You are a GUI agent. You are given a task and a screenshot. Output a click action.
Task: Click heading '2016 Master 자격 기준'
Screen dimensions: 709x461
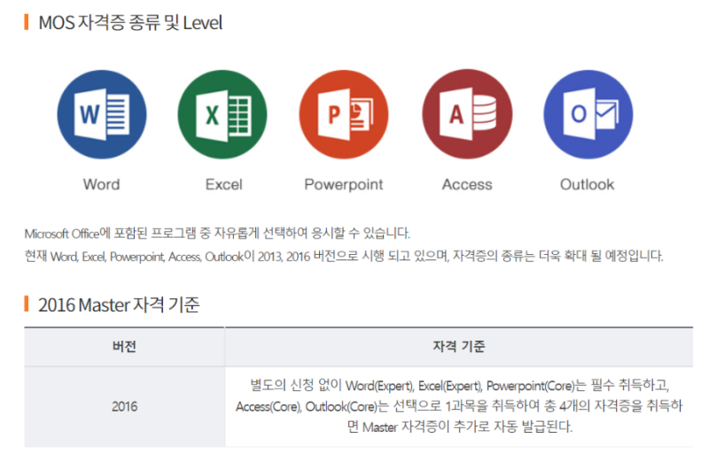tap(119, 304)
